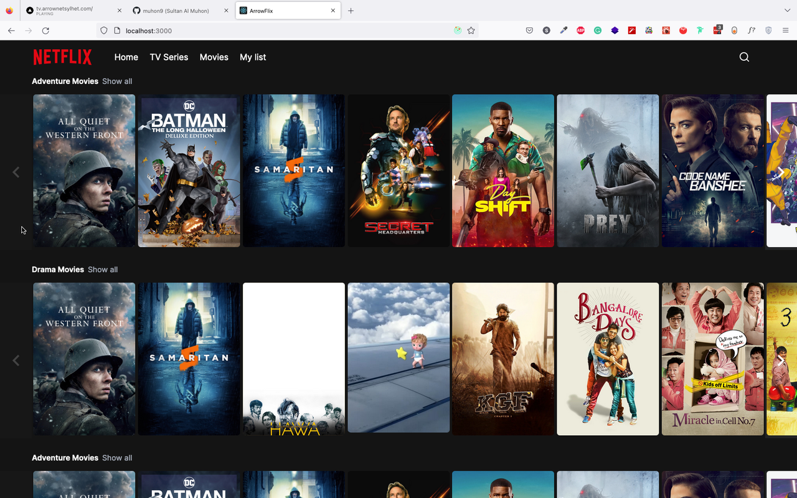Image resolution: width=797 pixels, height=498 pixels.
Task: Open Samaritan poster in Drama row
Action: point(189,359)
